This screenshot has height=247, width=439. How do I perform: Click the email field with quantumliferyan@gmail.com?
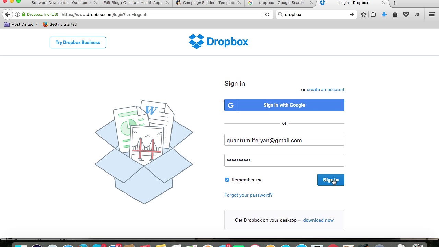(284, 140)
